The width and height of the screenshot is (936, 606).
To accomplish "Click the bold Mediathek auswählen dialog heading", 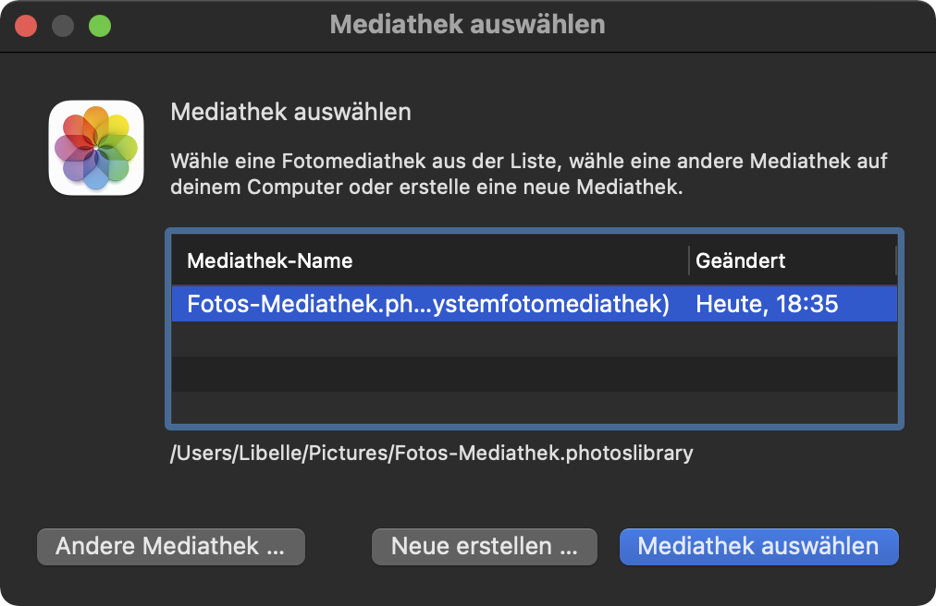I will pyautogui.click(x=290, y=113).
